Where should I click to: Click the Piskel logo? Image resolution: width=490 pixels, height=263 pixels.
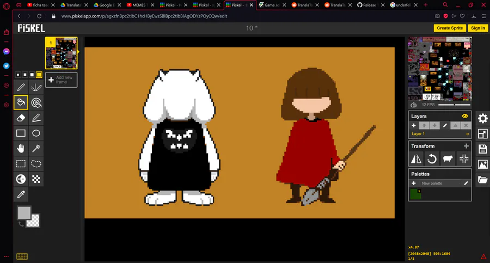tap(31, 28)
